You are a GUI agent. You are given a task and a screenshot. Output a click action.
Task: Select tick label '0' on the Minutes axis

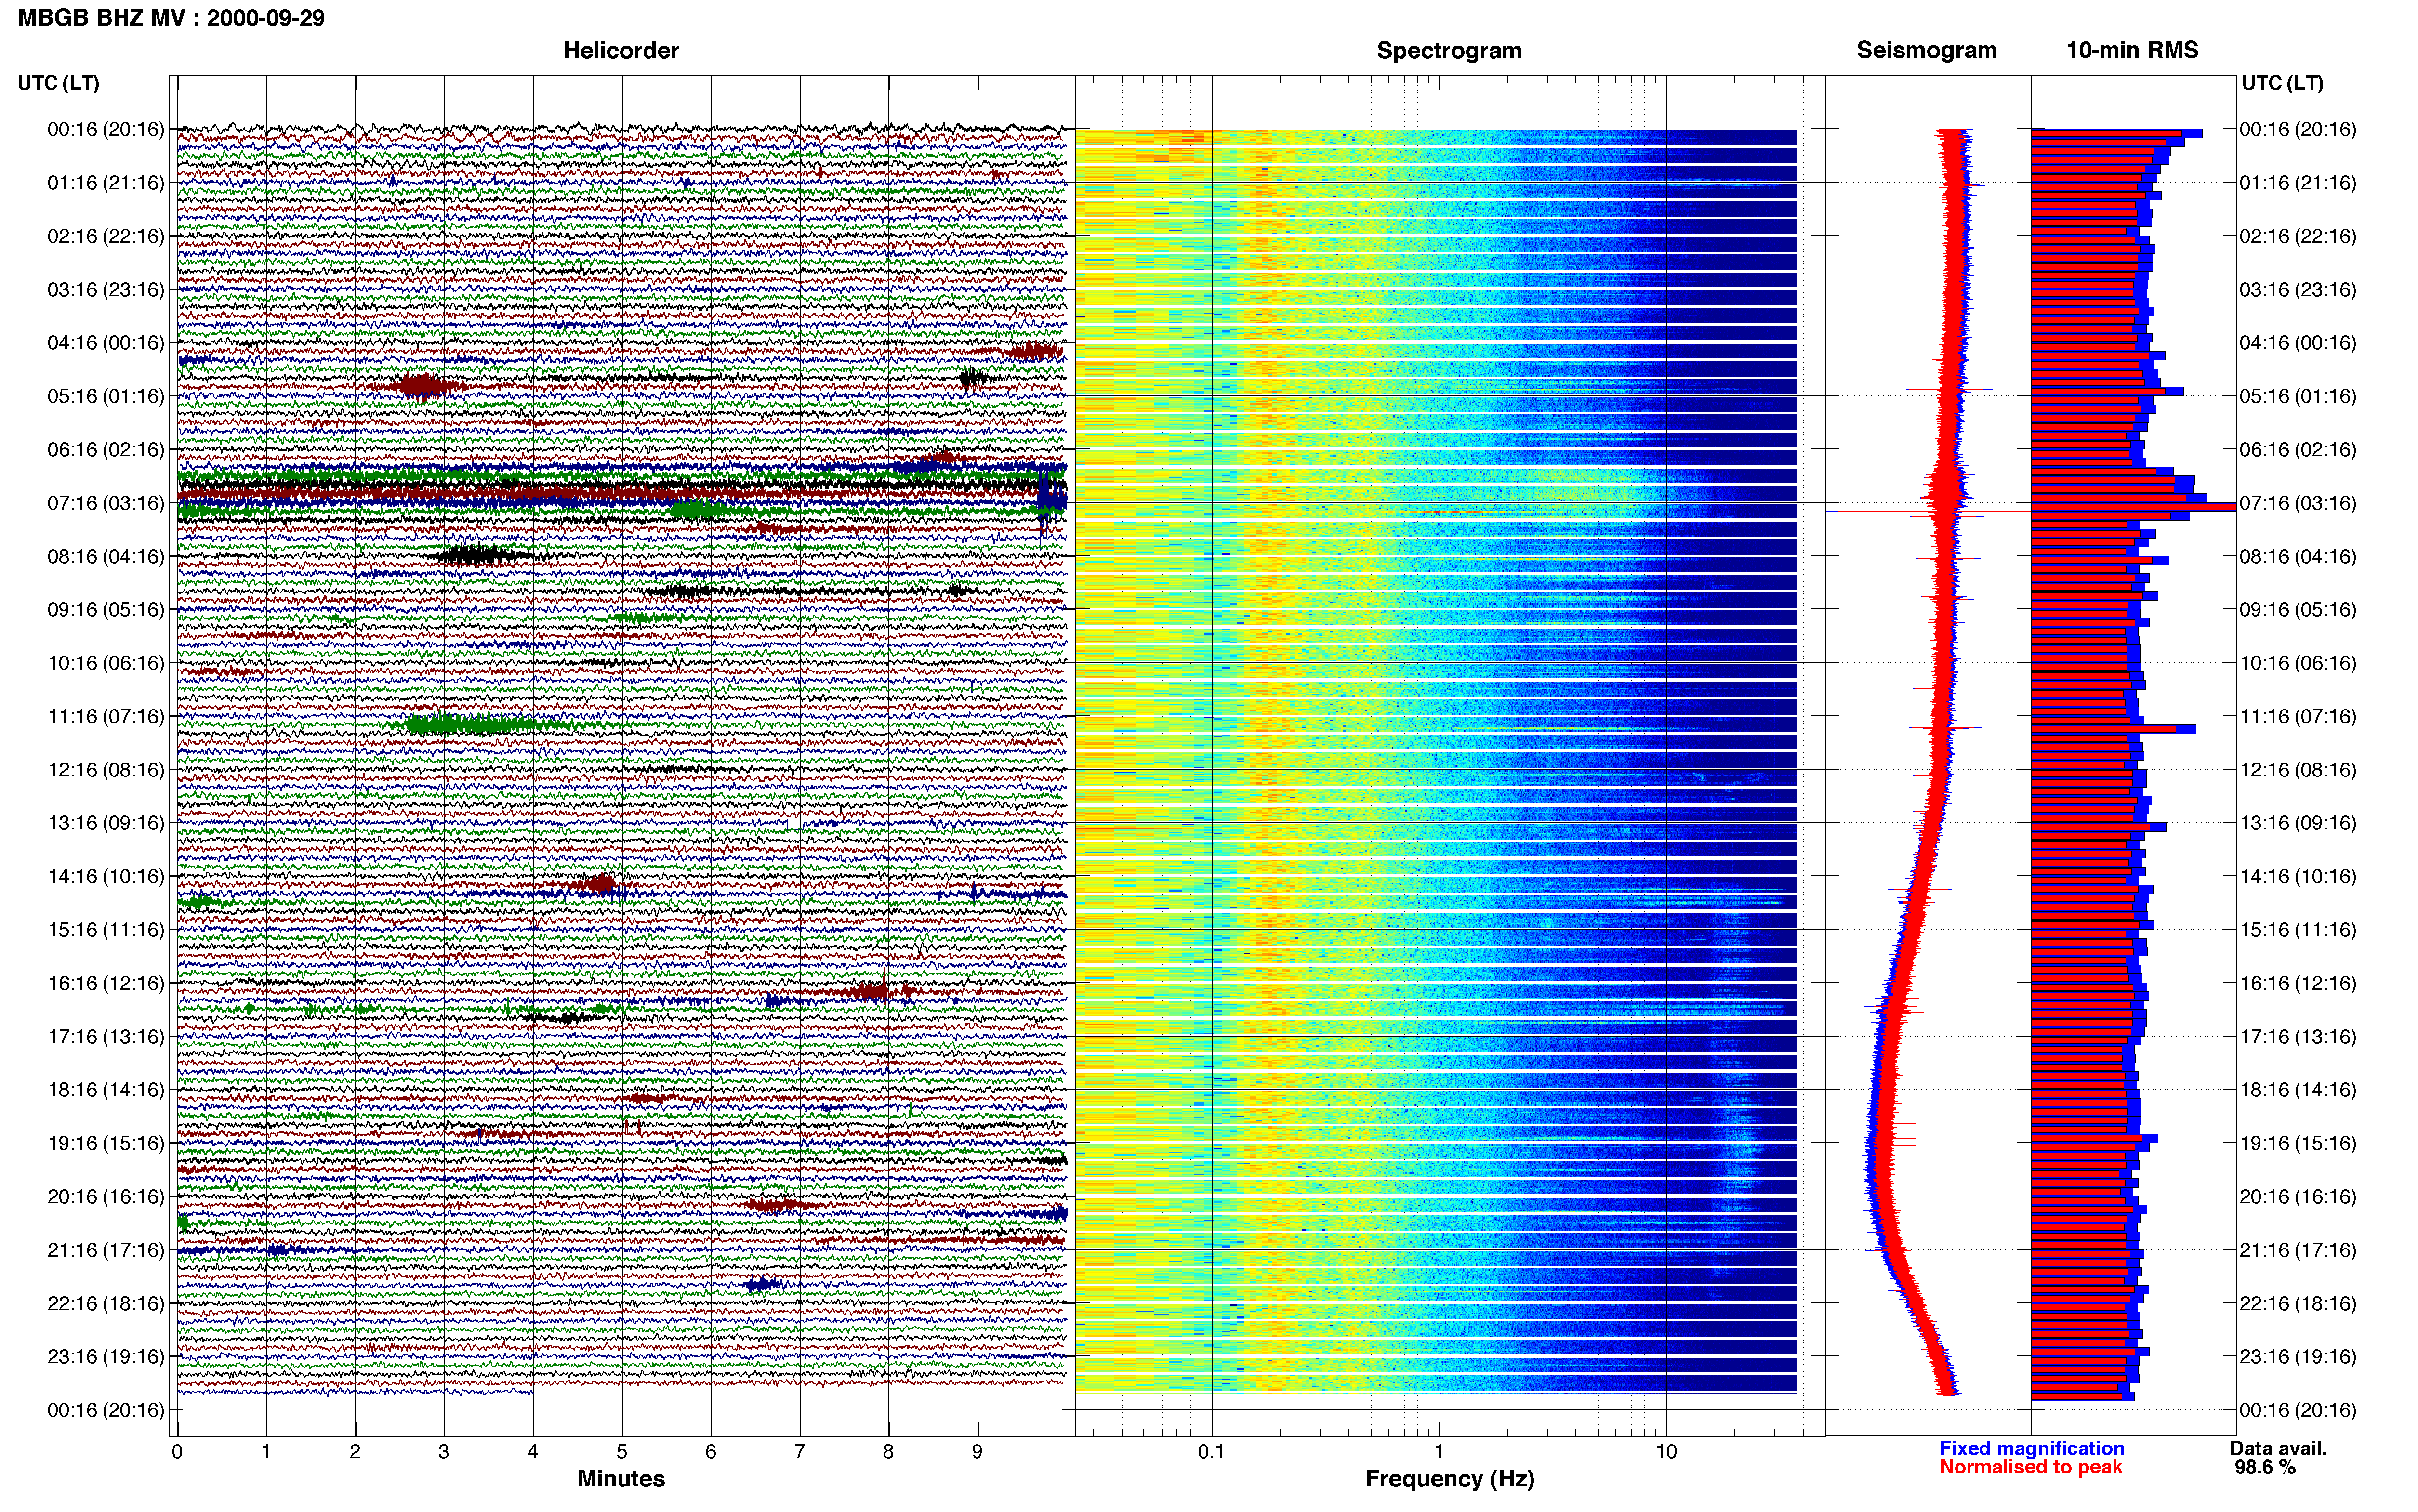[x=177, y=1452]
